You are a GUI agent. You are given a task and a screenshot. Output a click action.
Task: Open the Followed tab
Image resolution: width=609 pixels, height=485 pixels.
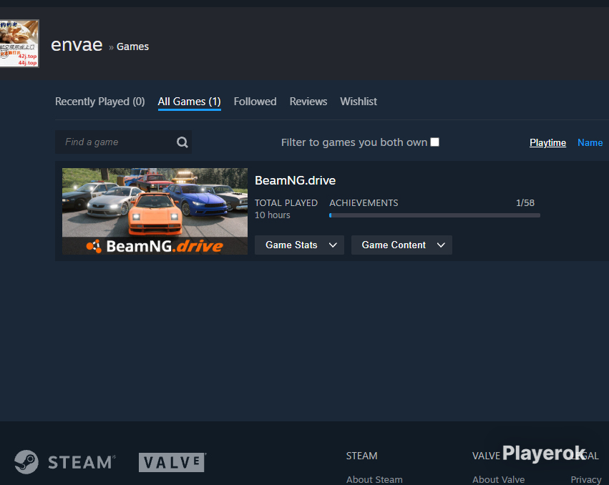255,102
